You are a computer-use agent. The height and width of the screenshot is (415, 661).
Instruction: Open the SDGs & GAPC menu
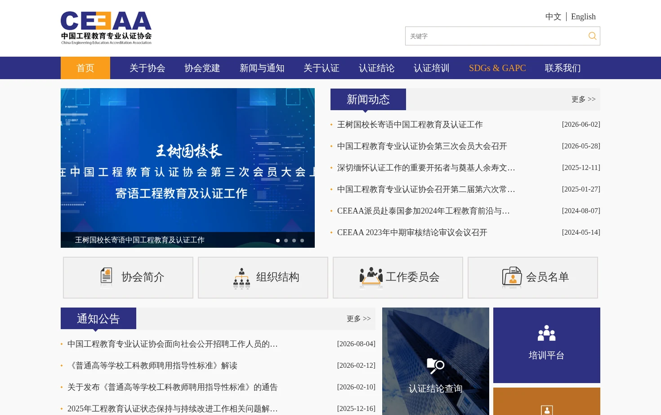(x=497, y=68)
